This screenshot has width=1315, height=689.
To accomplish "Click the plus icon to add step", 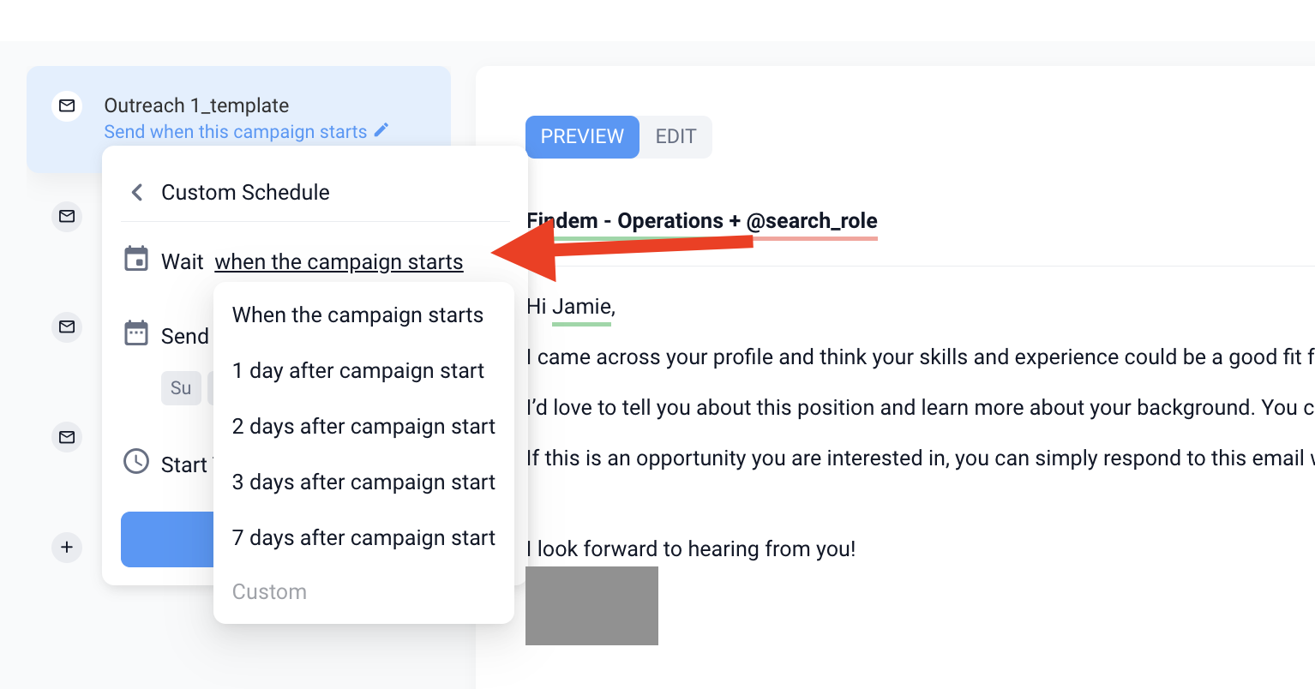I will (67, 547).
